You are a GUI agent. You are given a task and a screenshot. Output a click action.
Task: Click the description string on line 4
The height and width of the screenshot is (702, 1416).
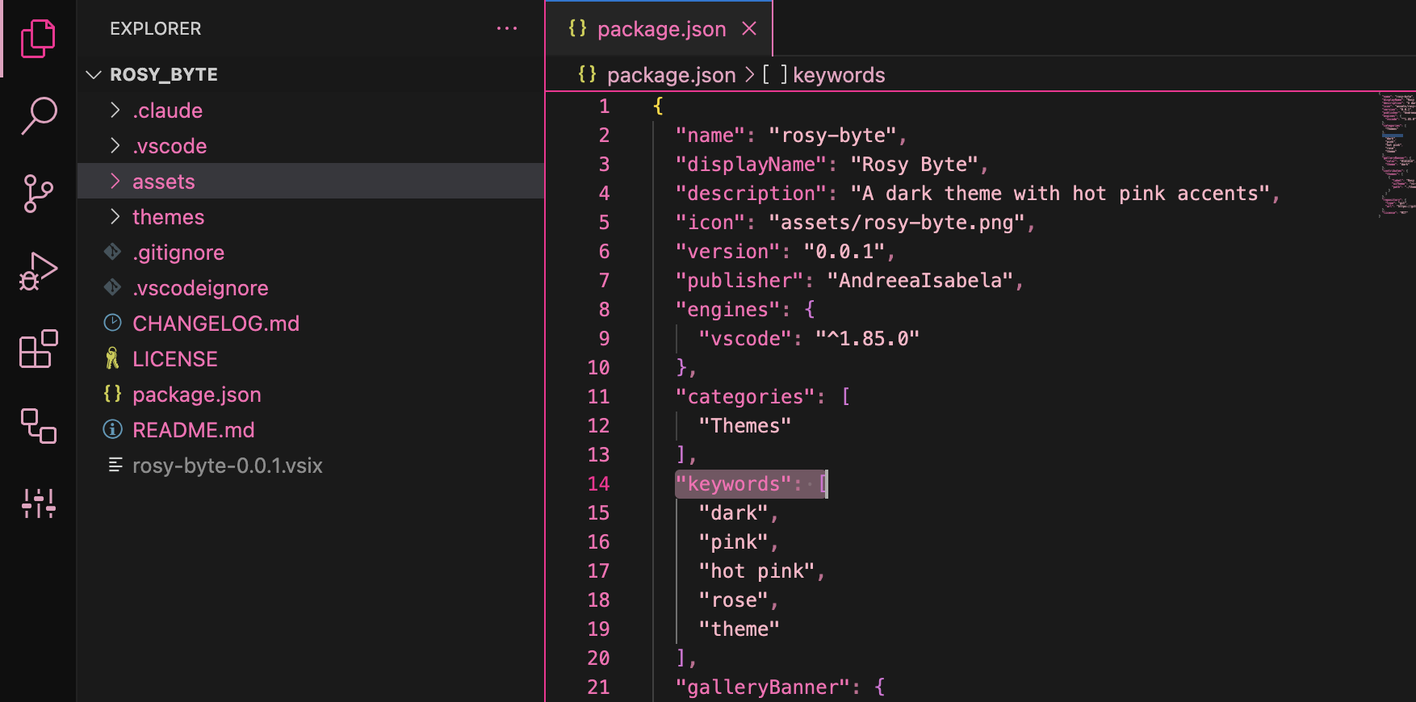pyautogui.click(x=1061, y=194)
